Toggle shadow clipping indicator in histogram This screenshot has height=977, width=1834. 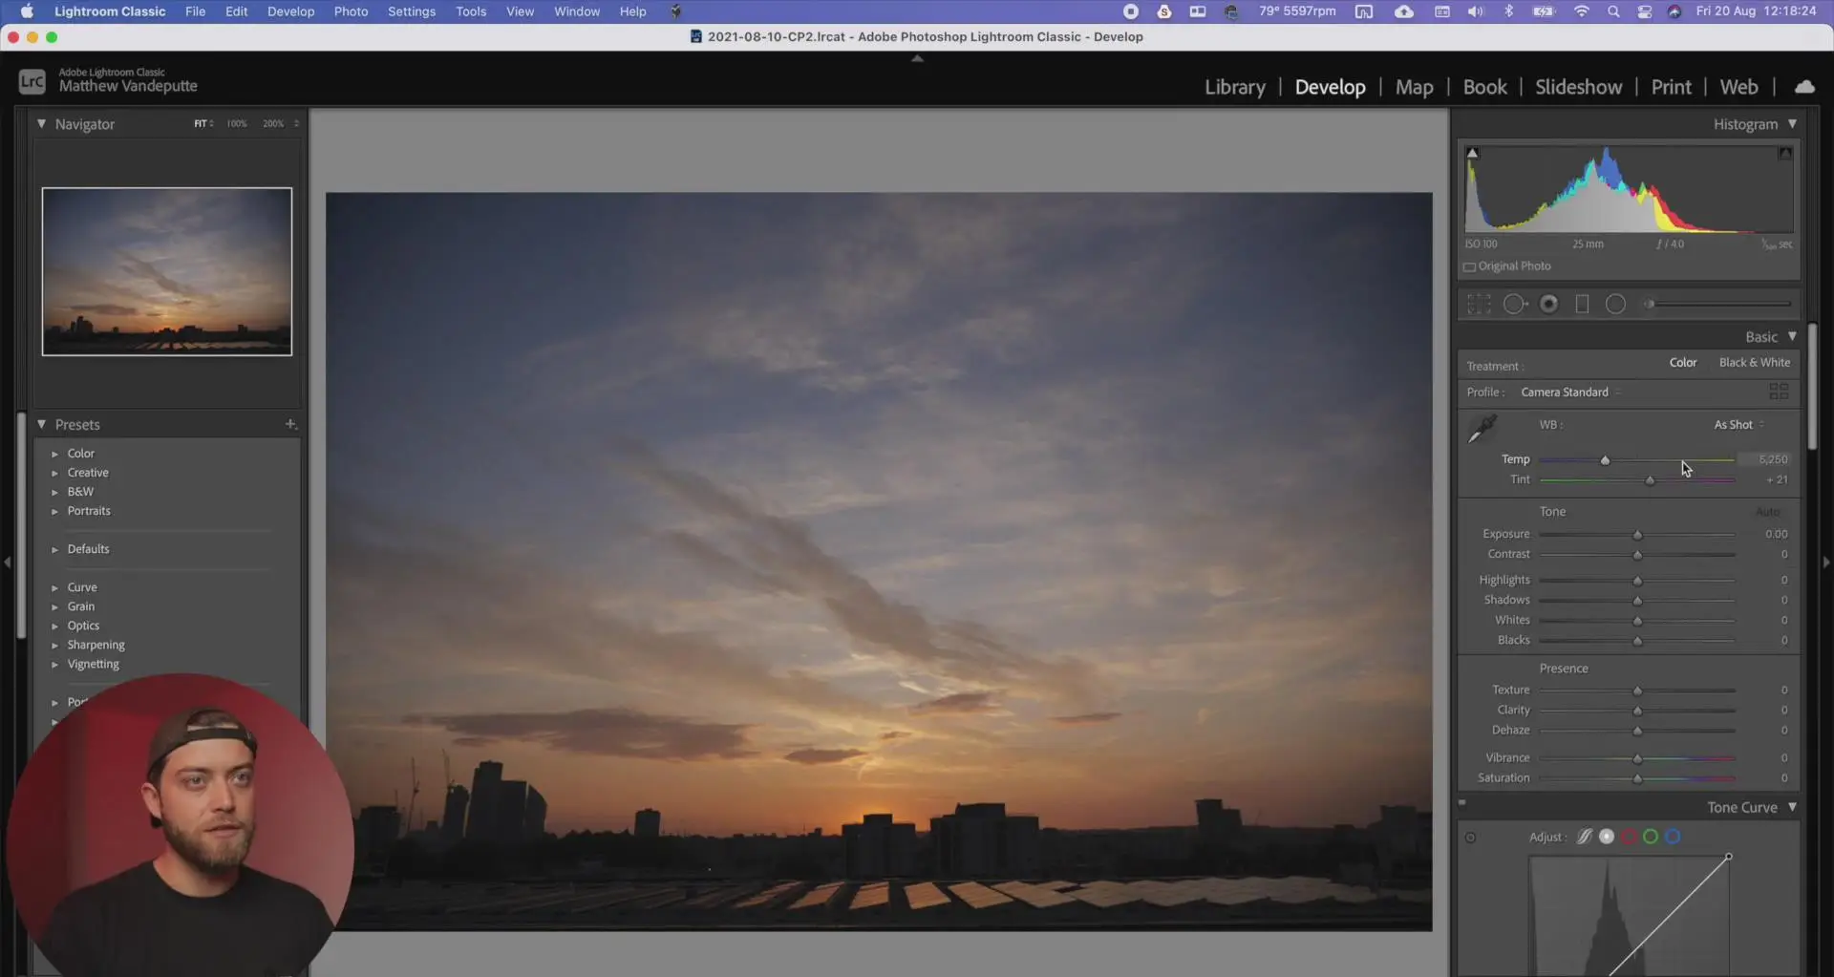coord(1472,153)
